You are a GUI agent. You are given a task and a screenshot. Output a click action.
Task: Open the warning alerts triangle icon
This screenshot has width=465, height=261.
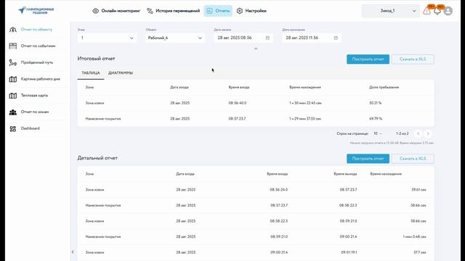[x=426, y=12]
